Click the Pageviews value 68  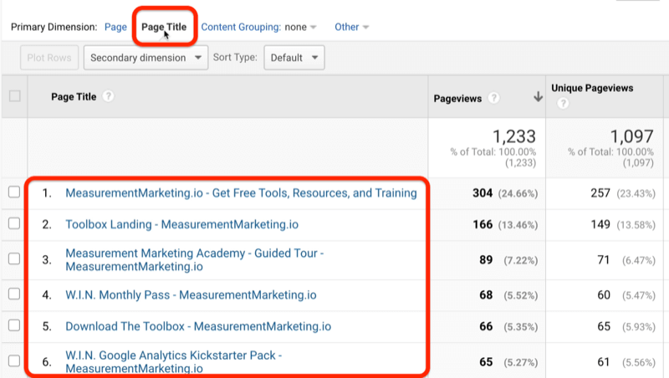486,295
